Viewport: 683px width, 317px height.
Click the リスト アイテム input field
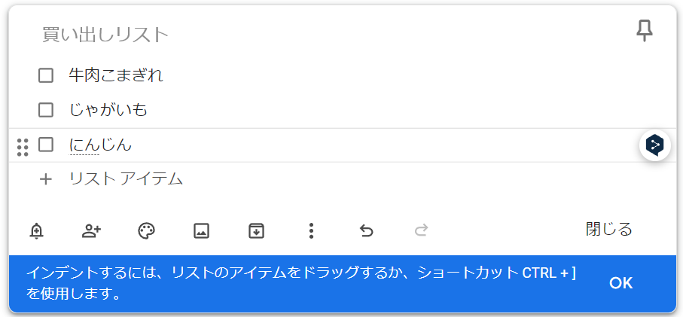point(127,179)
